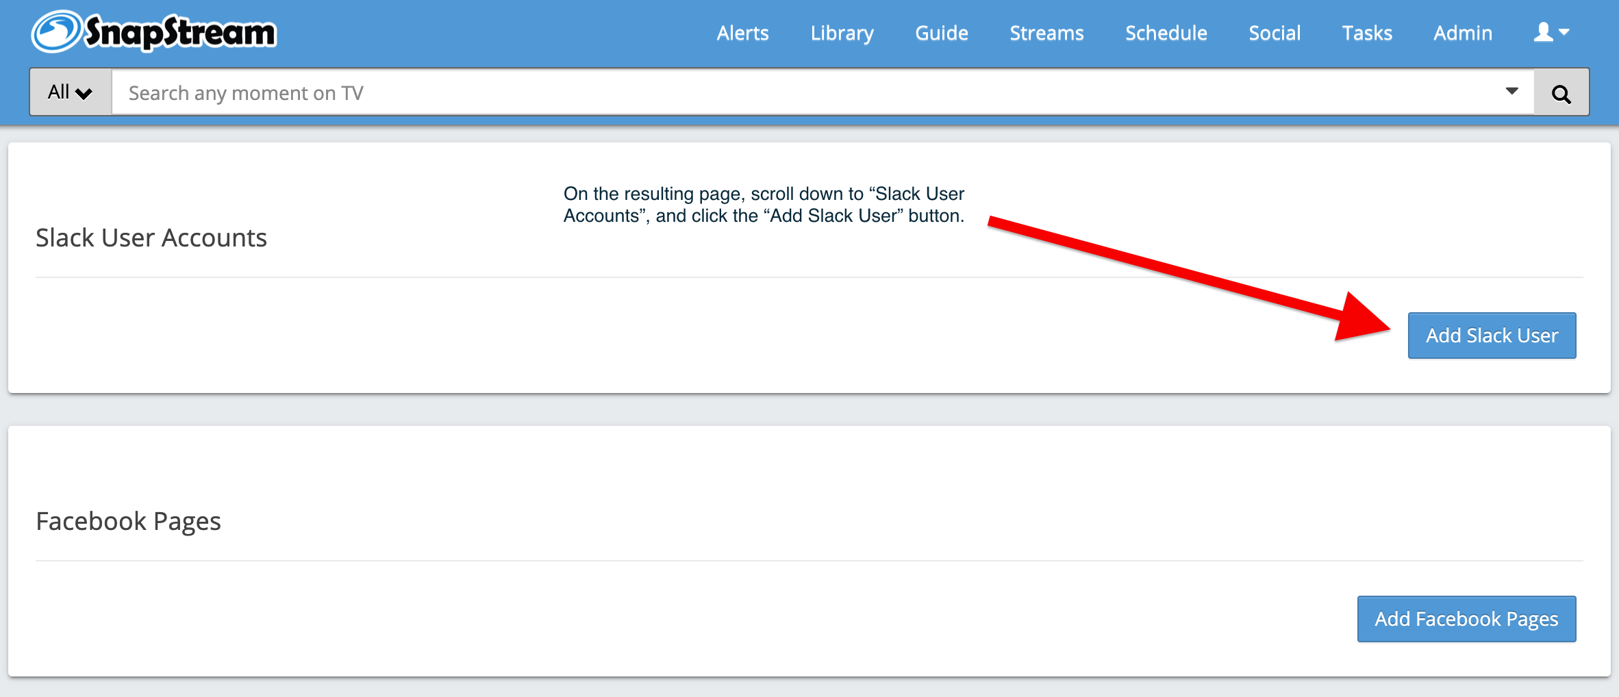
Task: Go to the Admin section
Action: click(1463, 33)
